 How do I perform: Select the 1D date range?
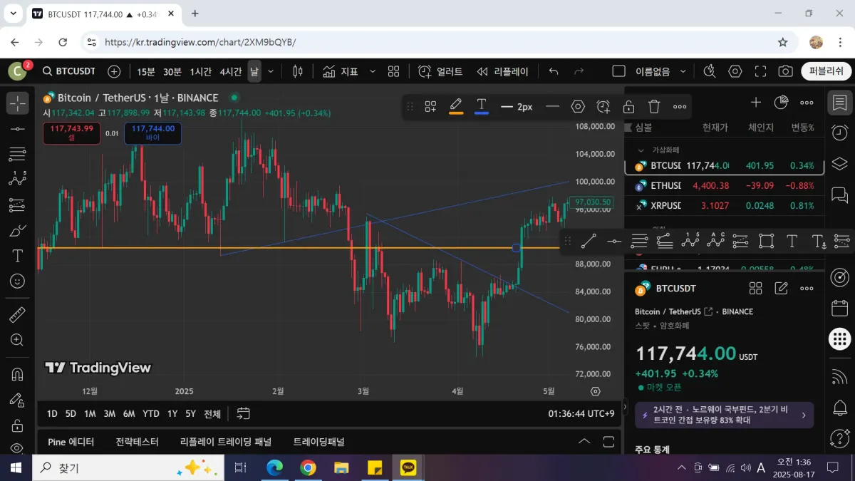pyautogui.click(x=52, y=413)
